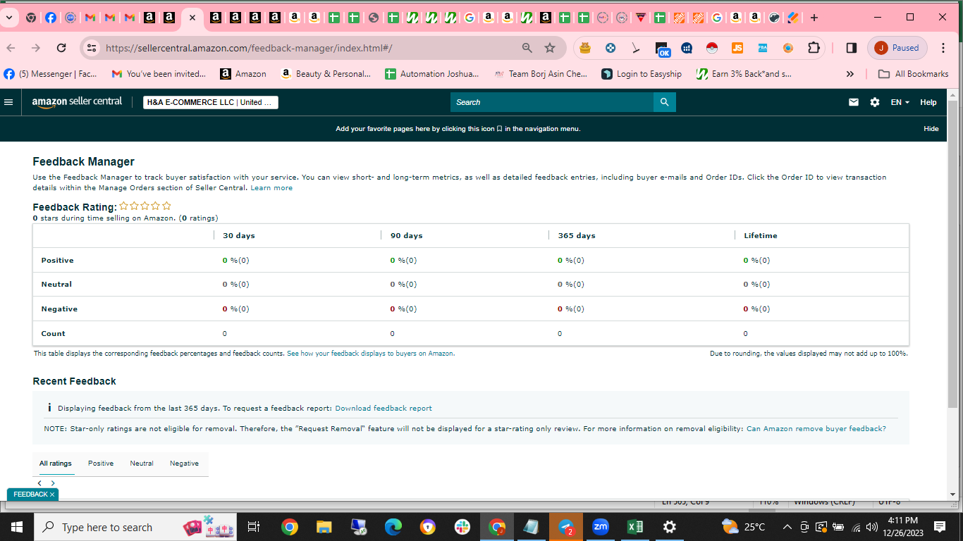The height and width of the screenshot is (541, 963).
Task: Open the Seller Central hamburger navigation menu
Action: [x=8, y=102]
